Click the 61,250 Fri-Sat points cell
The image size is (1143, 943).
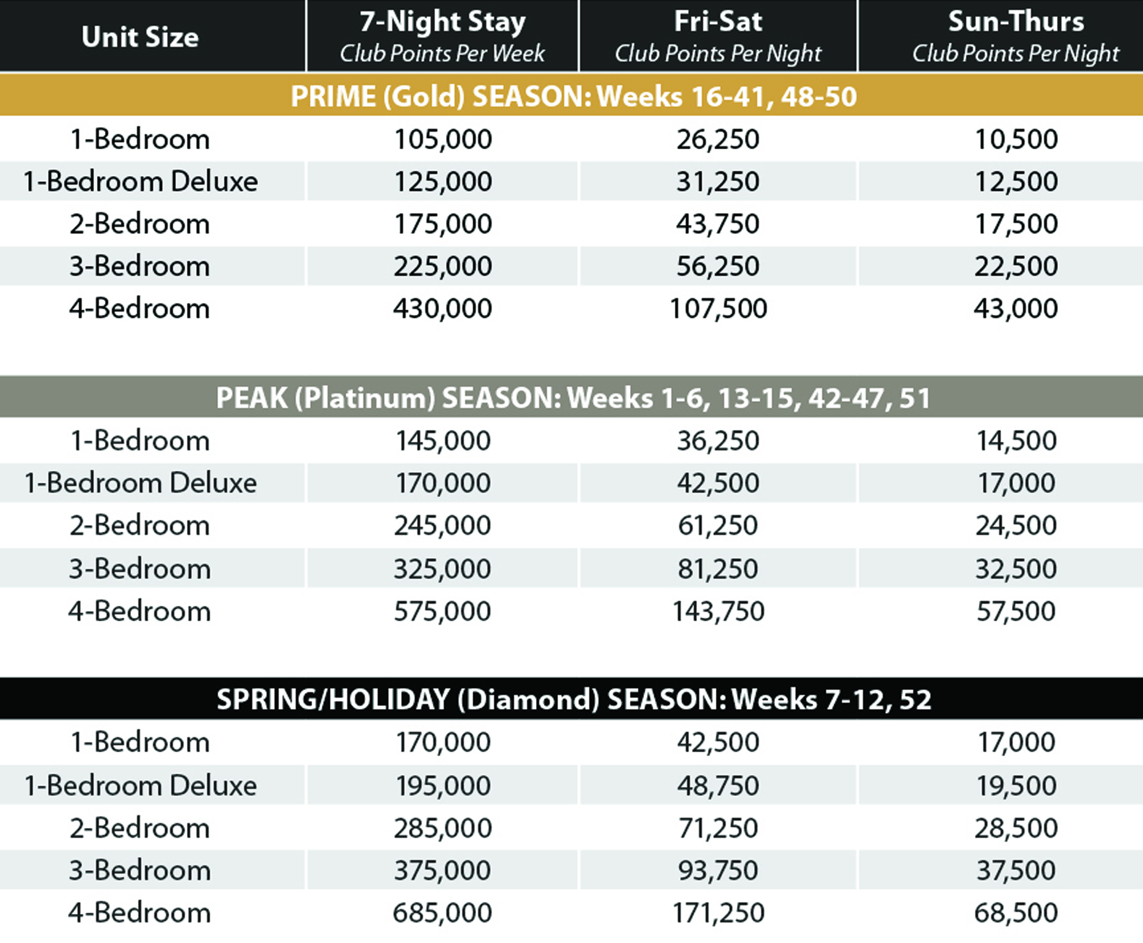718,525
